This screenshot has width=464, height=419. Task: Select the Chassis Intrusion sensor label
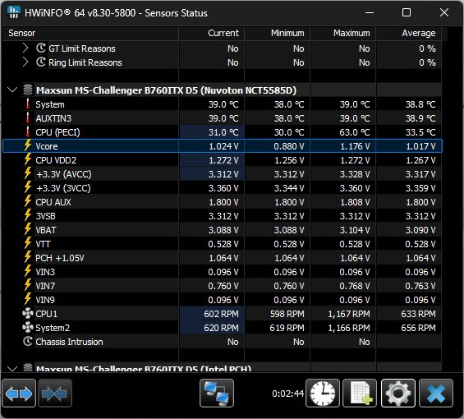point(69,342)
